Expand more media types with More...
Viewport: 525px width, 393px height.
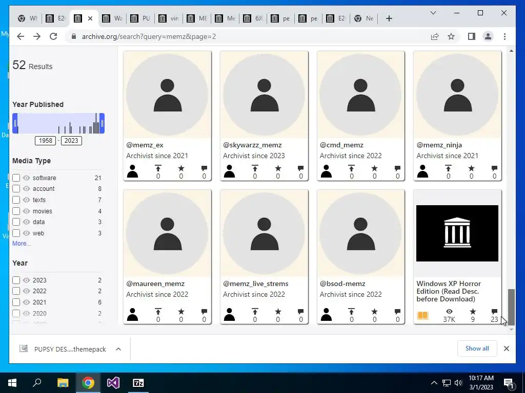(x=22, y=243)
